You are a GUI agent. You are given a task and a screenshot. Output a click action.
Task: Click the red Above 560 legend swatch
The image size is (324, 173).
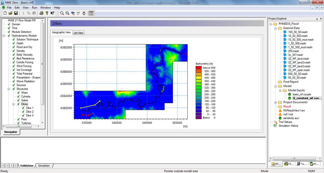(198, 68)
